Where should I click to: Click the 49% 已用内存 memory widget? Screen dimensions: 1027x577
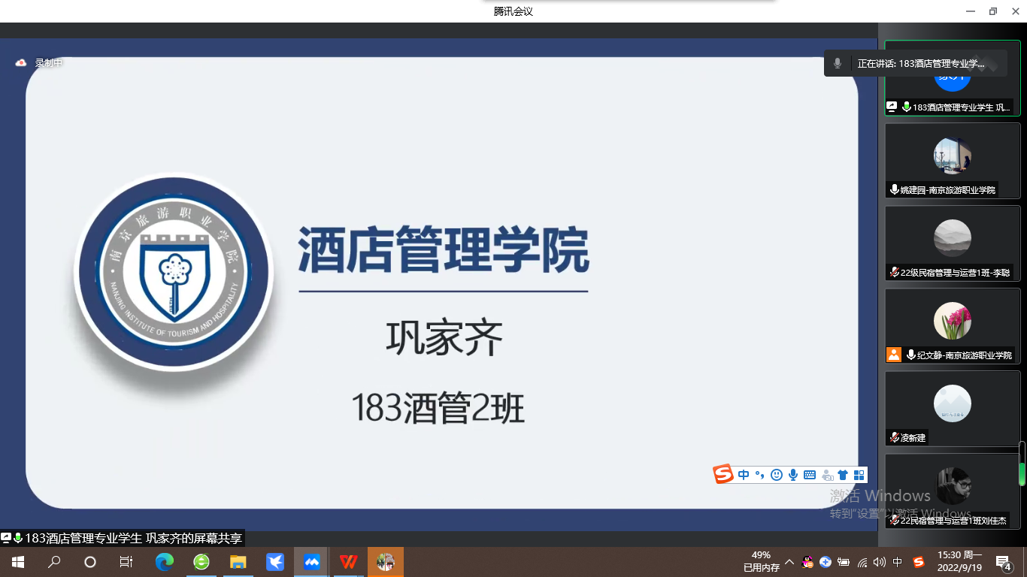pos(762,562)
